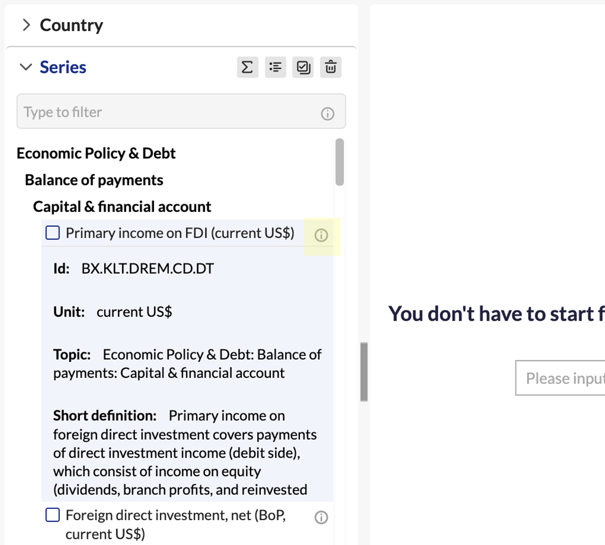Click the Series section title

pyautogui.click(x=63, y=67)
